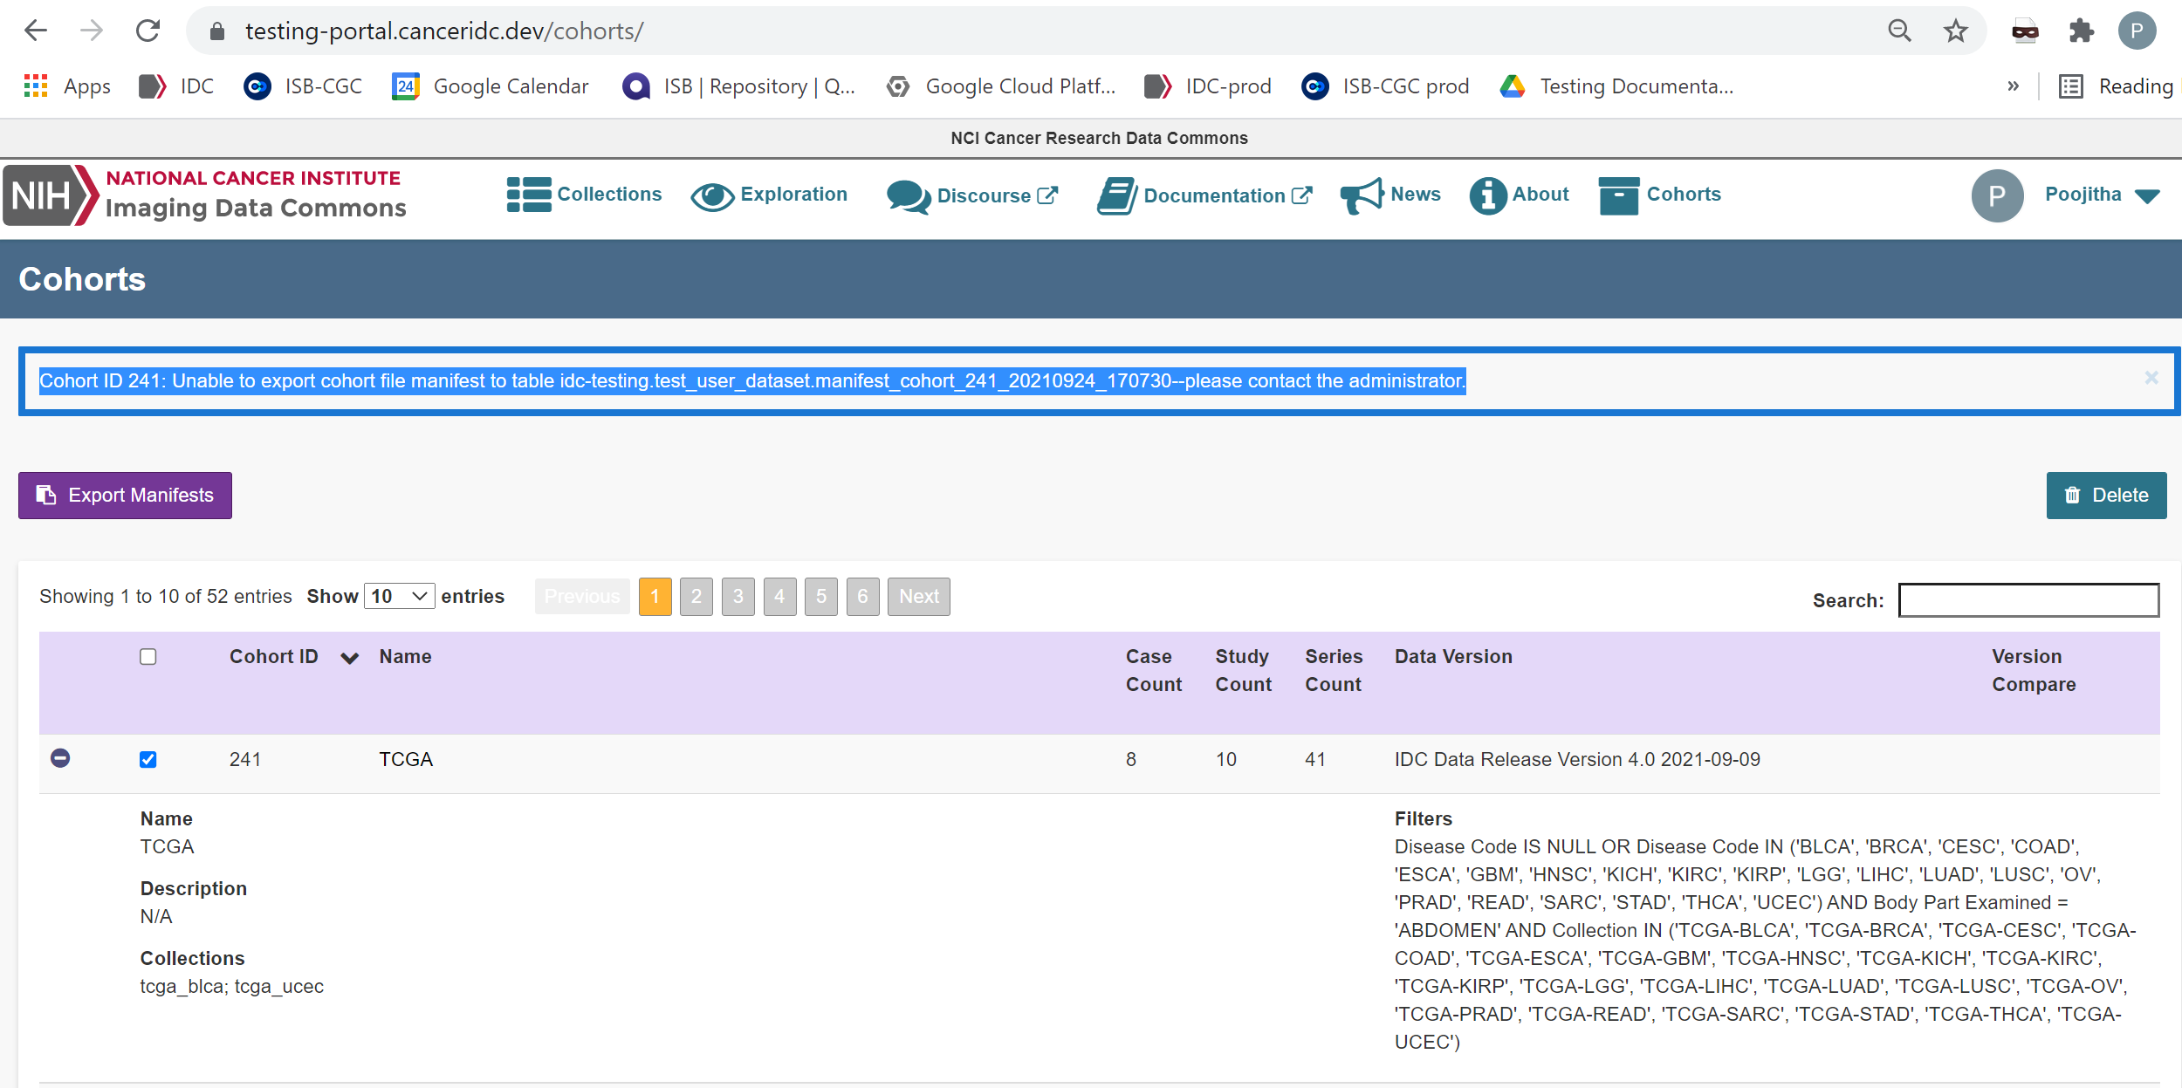This screenshot has width=2182, height=1088.
Task: Dismiss the cohort export error message
Action: click(x=2151, y=378)
